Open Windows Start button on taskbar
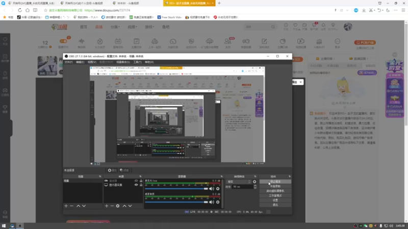Viewport: 408px width, 229px height. [4, 226]
